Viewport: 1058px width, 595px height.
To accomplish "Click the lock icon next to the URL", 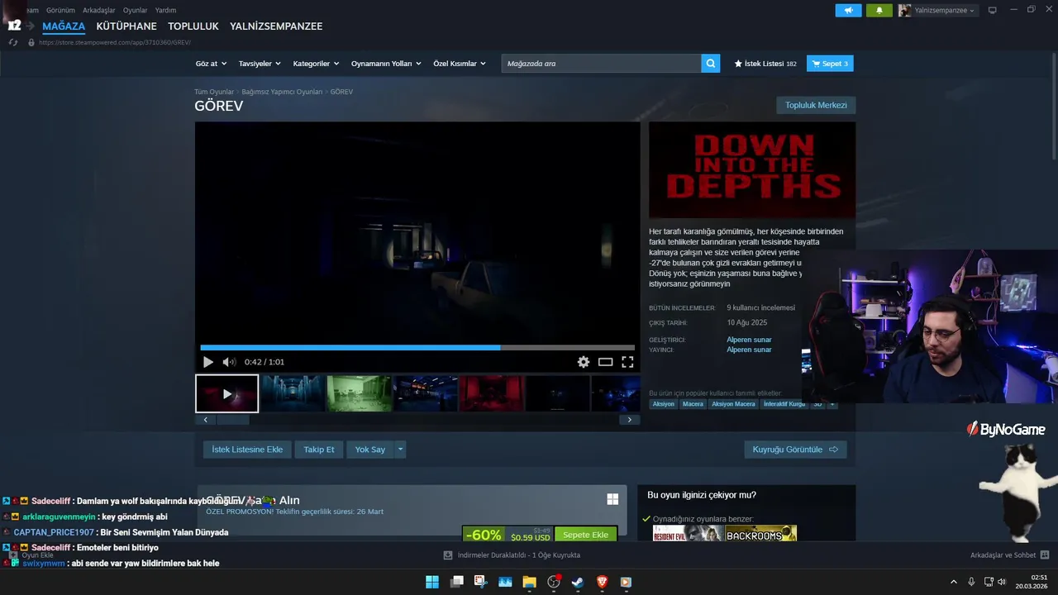I will point(31,42).
